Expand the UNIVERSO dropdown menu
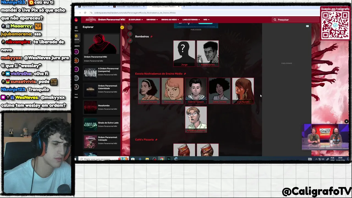Image resolution: width=352 pixels, height=198 pixels. coord(152,20)
